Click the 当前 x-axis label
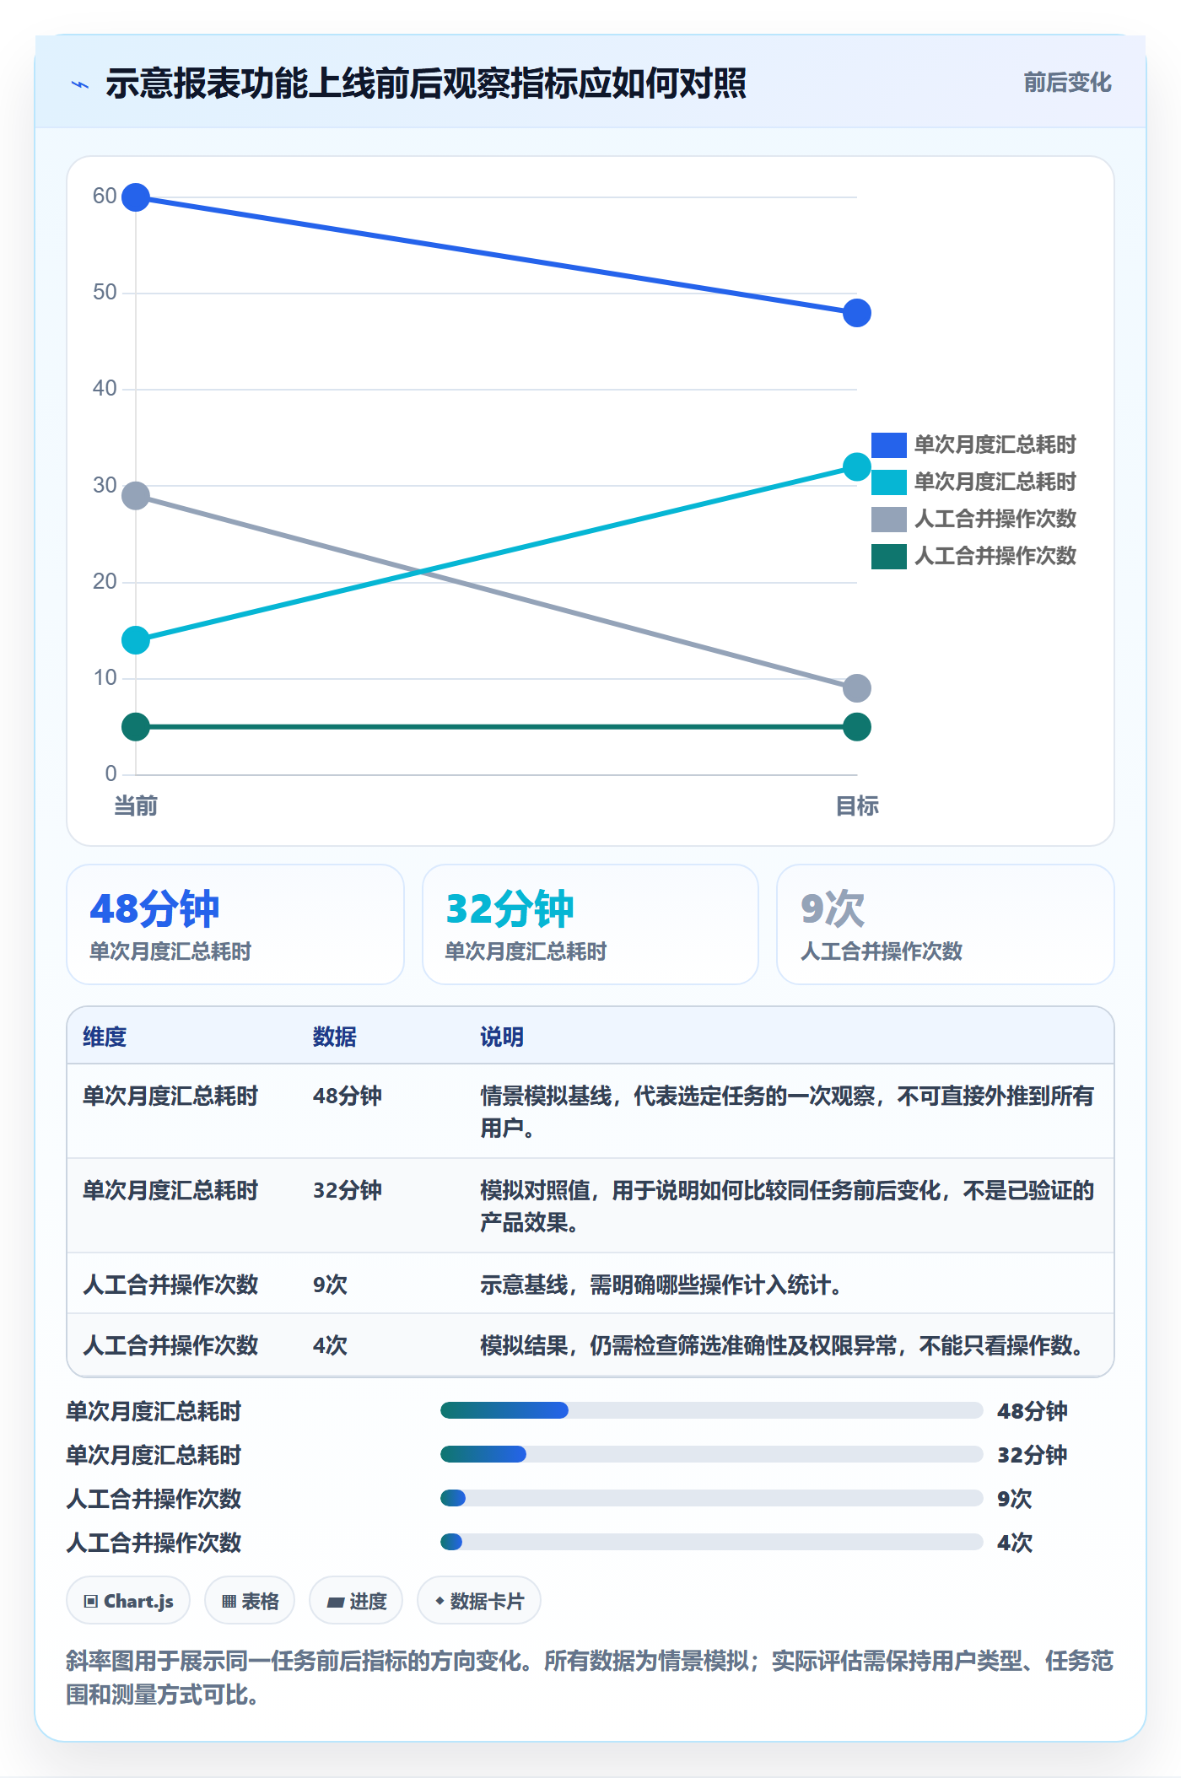This screenshot has width=1181, height=1778. click(x=136, y=806)
